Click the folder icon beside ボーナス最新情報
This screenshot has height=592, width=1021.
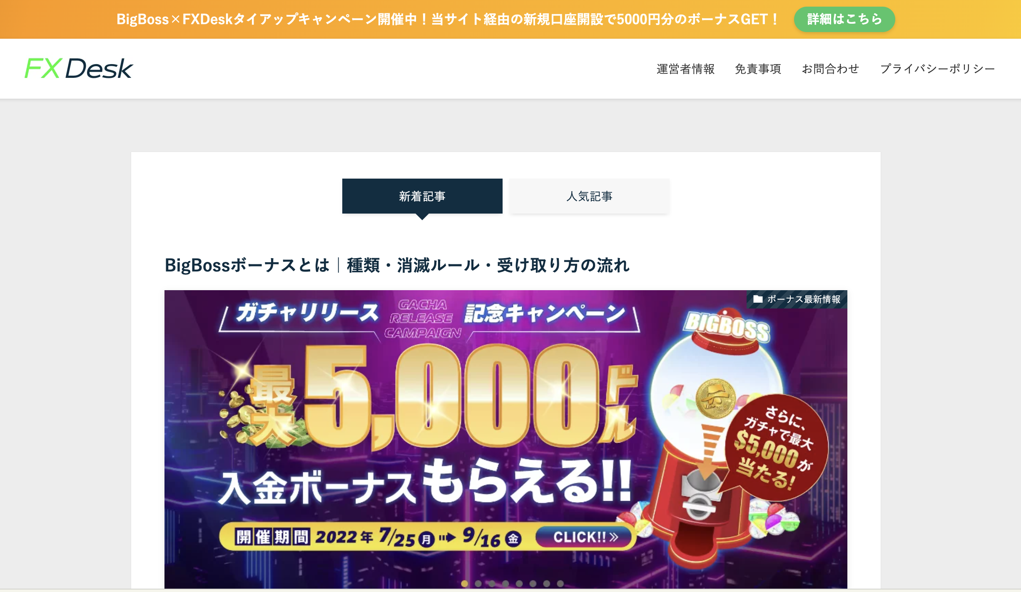pos(758,299)
